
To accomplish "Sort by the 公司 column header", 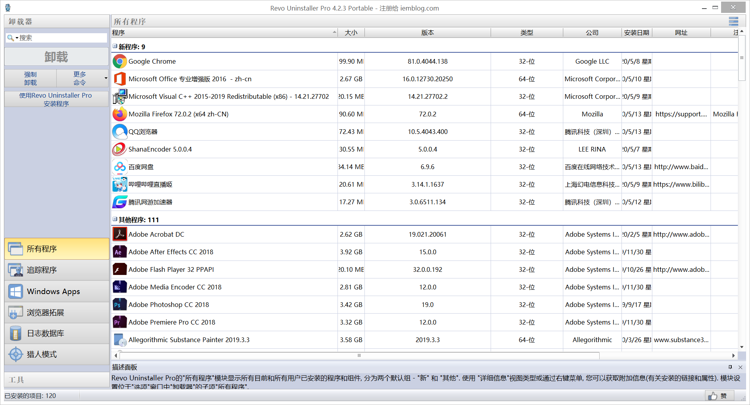I will click(592, 33).
